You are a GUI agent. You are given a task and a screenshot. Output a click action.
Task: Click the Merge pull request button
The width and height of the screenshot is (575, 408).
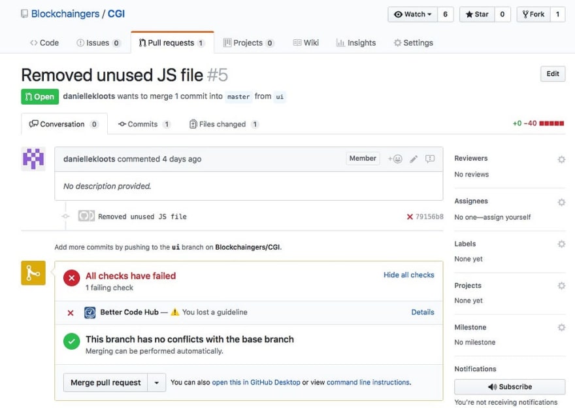106,382
